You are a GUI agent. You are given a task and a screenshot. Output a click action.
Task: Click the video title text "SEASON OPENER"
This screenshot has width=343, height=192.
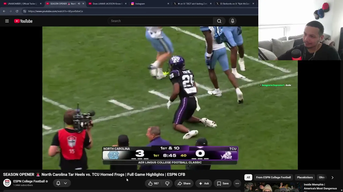click(x=18, y=174)
